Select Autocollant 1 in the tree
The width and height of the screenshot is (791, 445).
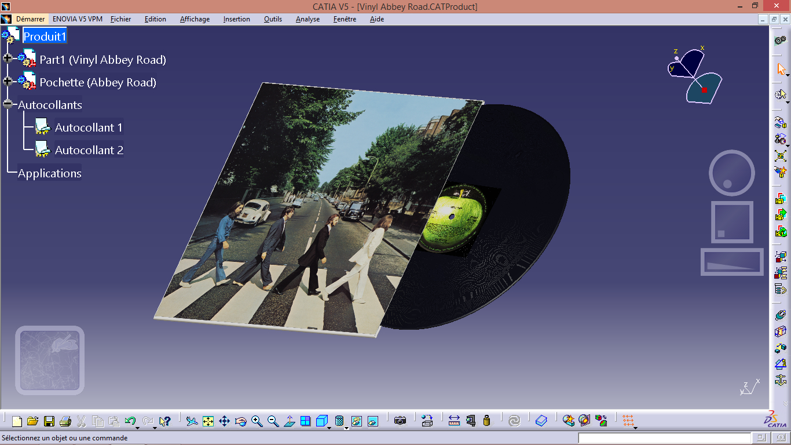point(89,127)
